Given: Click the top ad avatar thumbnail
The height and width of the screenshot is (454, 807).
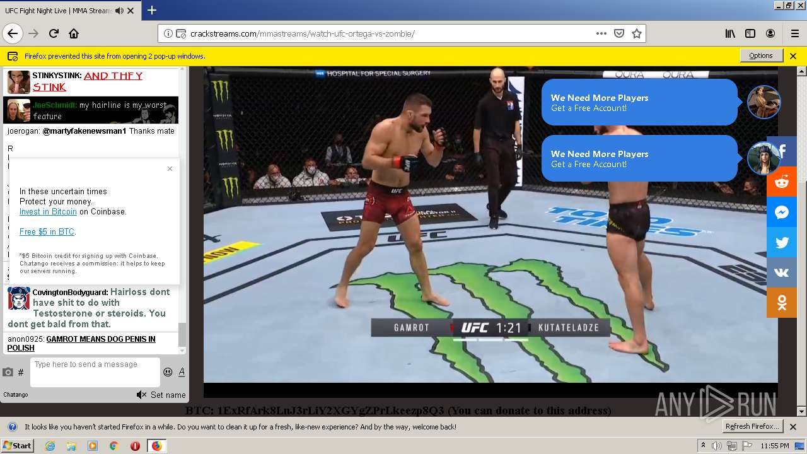Looking at the screenshot, I should (x=763, y=102).
